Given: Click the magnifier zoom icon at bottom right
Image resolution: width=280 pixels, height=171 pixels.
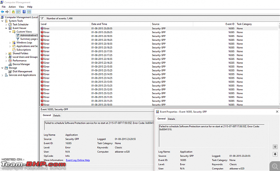Looking at the screenshot, I should 275,166.
